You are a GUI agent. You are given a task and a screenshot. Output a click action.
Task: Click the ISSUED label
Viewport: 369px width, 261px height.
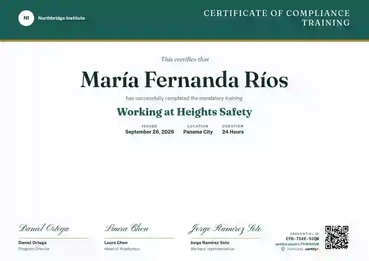(x=149, y=126)
